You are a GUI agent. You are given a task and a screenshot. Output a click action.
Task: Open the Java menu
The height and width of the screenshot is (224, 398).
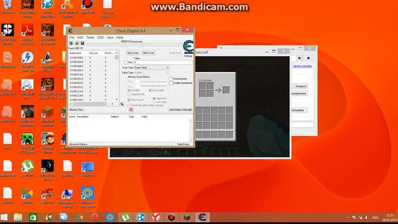[x=110, y=37]
